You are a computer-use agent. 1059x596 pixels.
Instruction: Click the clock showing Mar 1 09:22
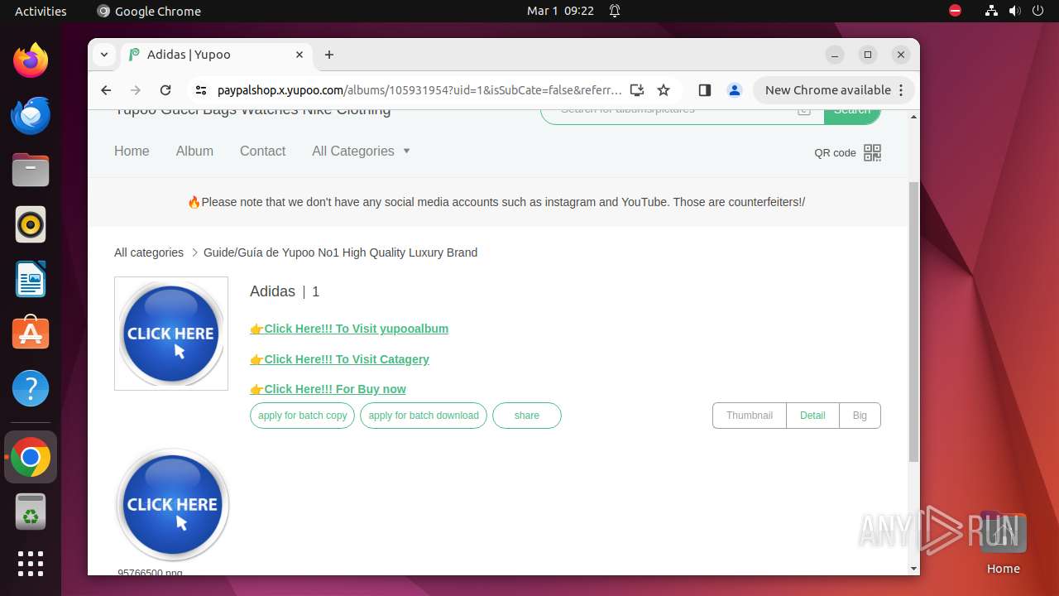click(560, 11)
